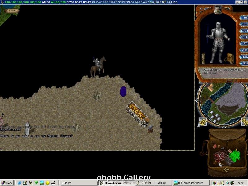This screenshot has width=248, height=186.
Task: Click the Chat button on the paperdoll
Action: 244,50
